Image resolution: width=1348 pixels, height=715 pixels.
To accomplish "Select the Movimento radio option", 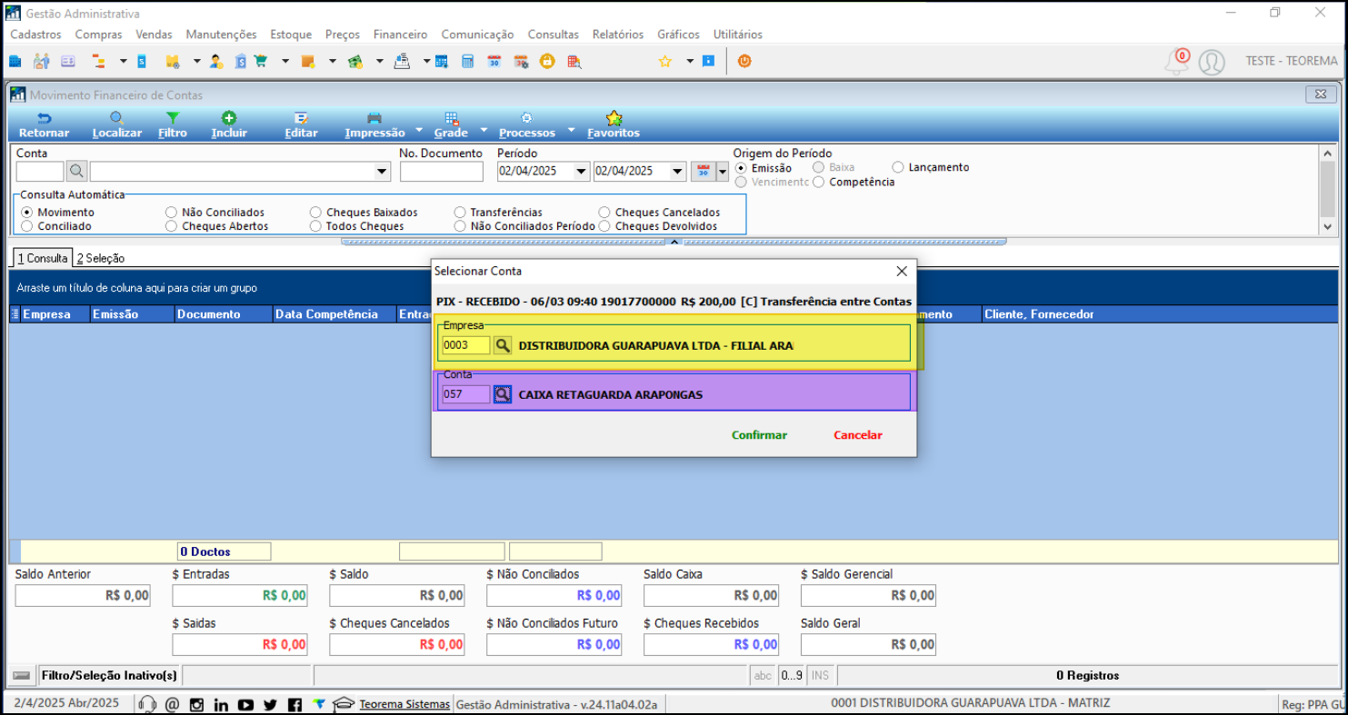I will point(27,213).
